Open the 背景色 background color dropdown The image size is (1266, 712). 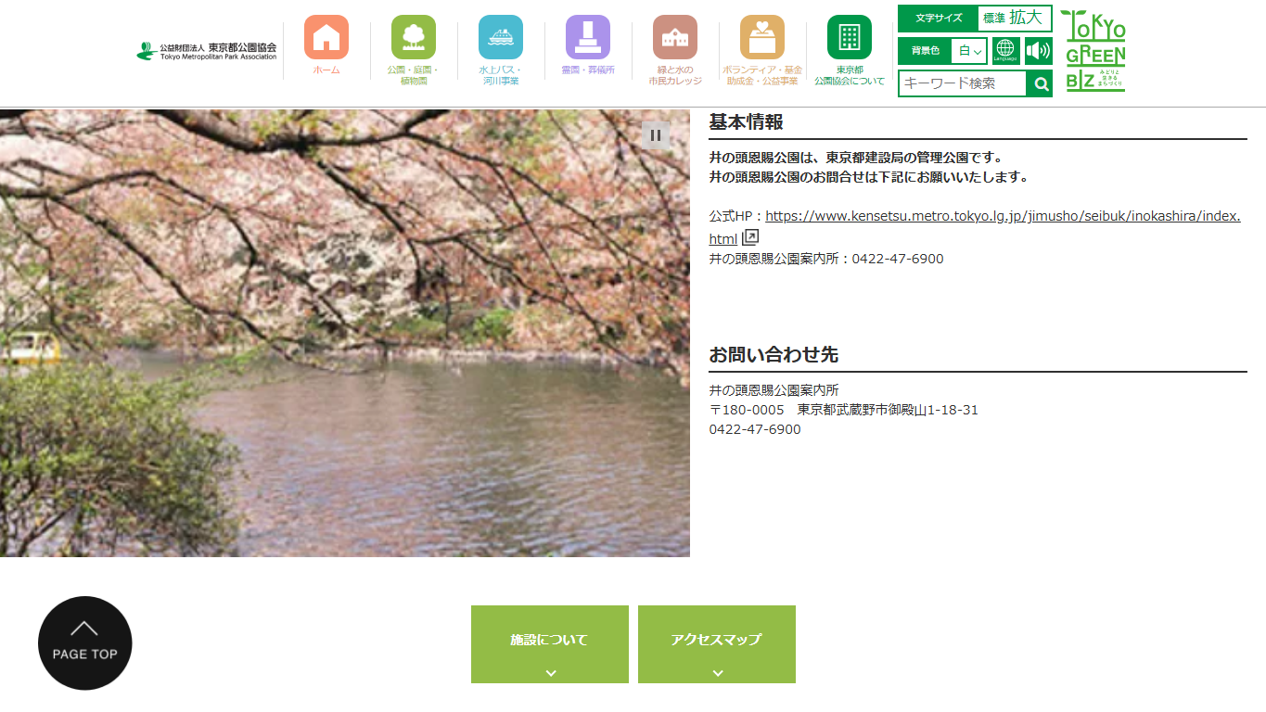pos(969,51)
